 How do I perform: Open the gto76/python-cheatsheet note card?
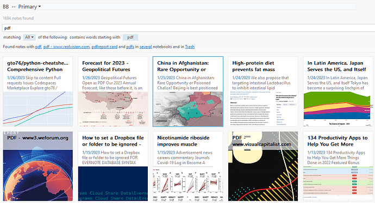pos(38,91)
